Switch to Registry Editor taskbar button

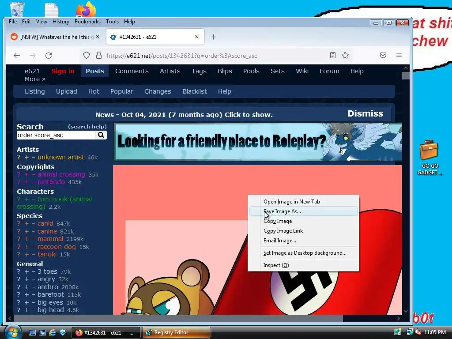click(177, 332)
